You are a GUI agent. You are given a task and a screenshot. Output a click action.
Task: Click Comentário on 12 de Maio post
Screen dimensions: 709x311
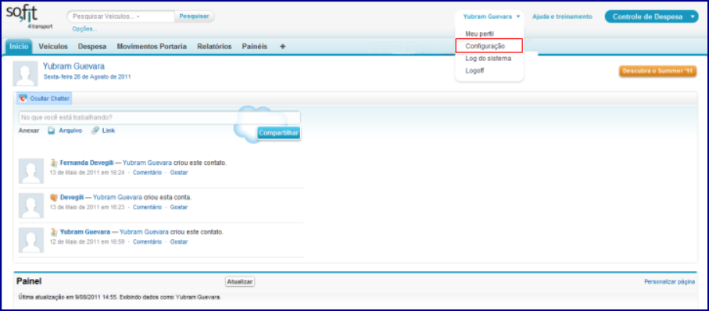(147, 241)
